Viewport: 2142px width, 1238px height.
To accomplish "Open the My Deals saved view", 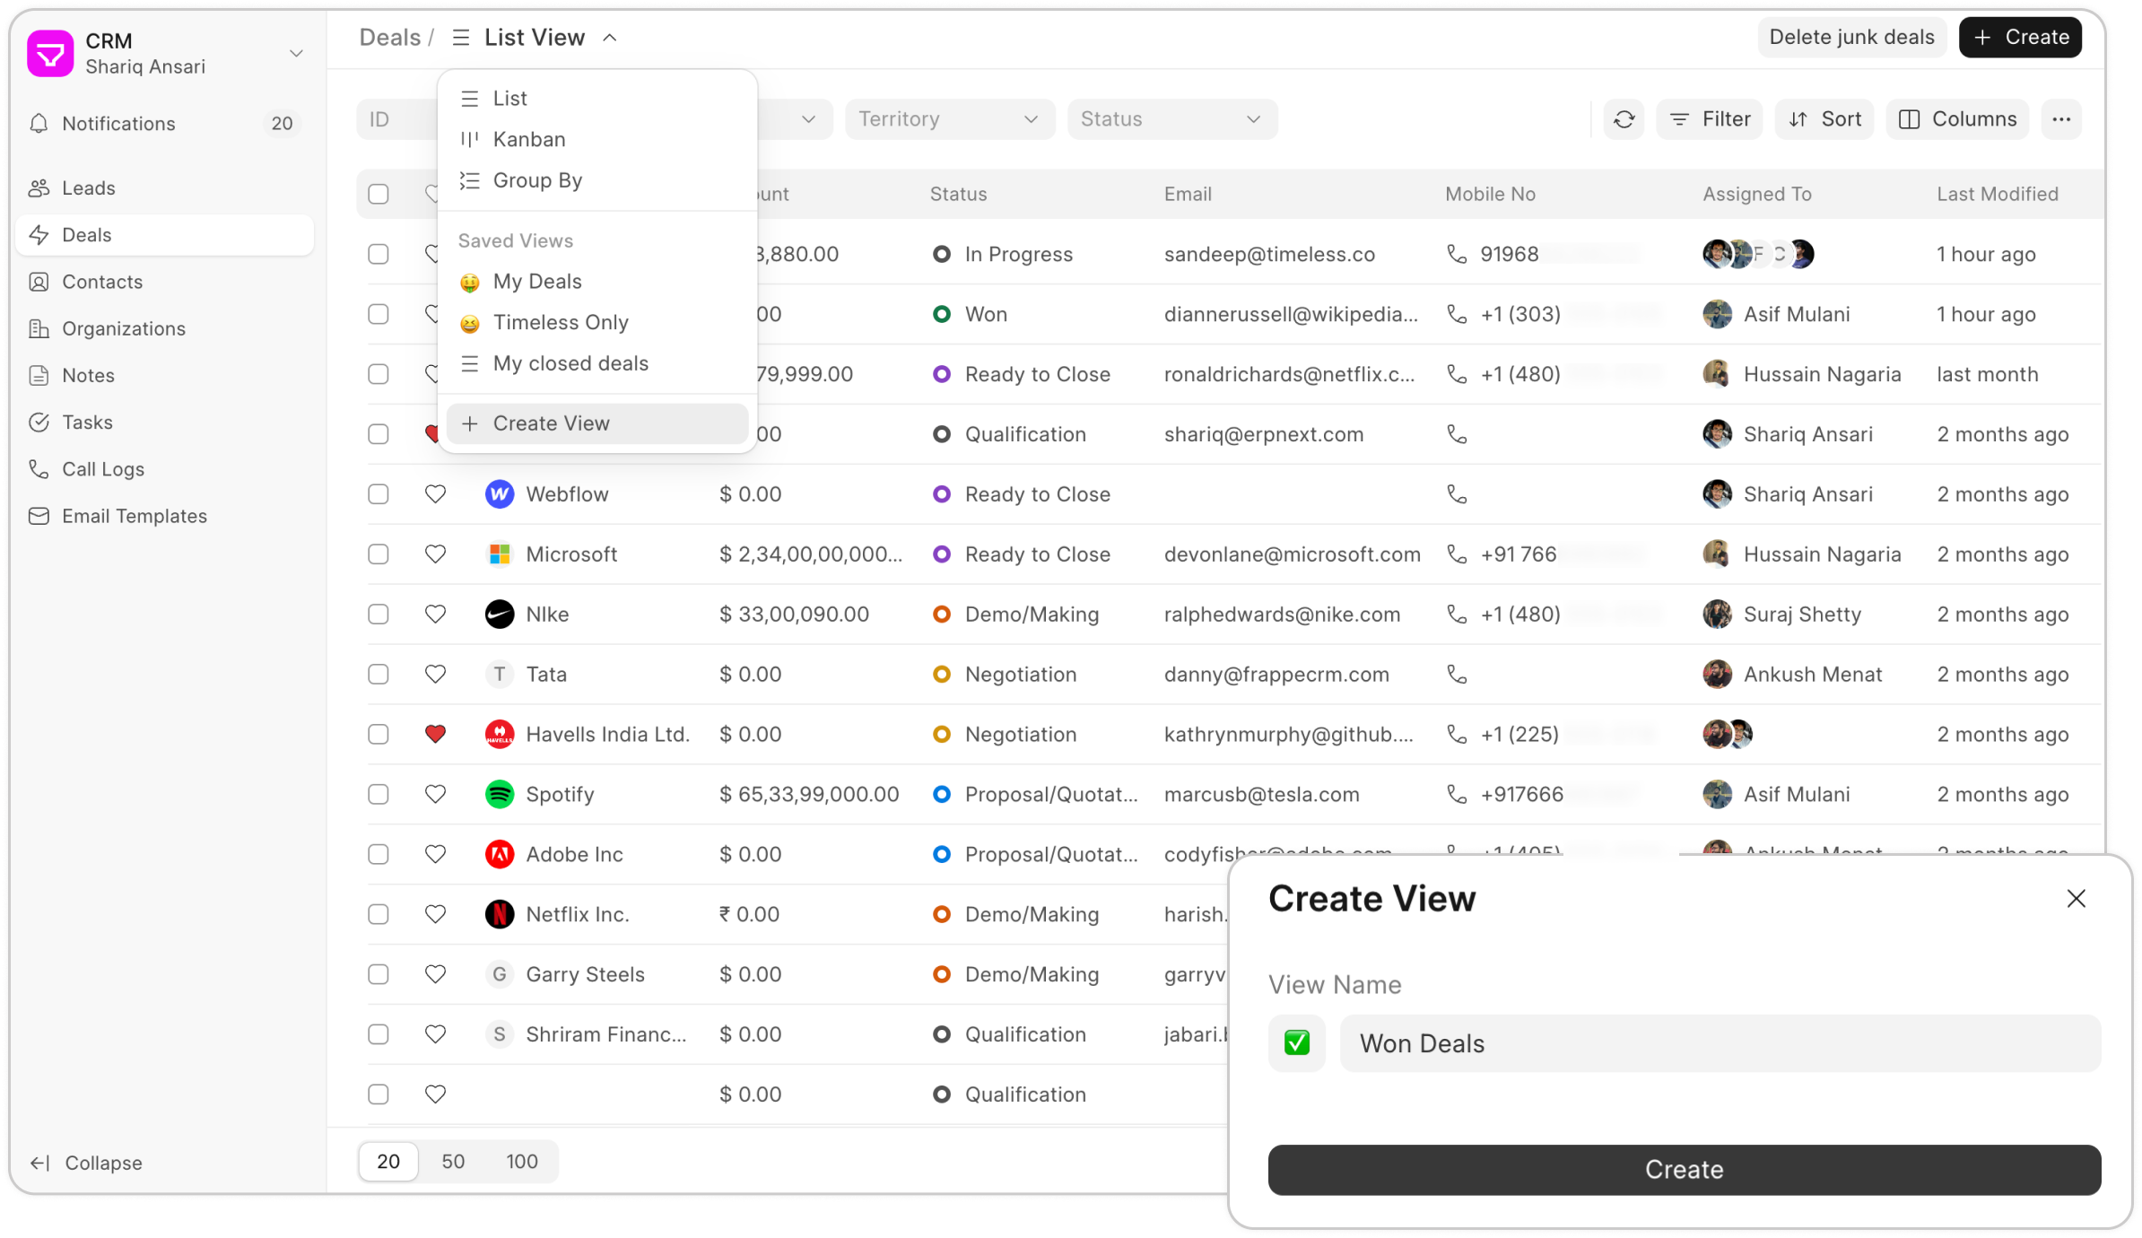I will point(537,281).
